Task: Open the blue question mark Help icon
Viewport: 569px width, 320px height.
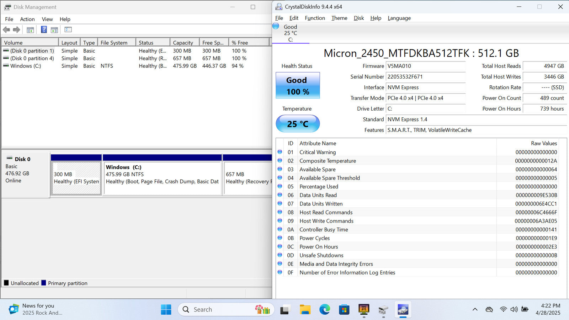Action: point(44,30)
